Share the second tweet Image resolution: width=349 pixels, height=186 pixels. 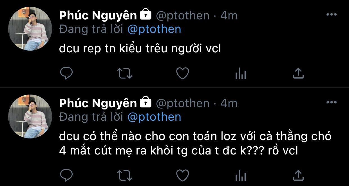point(298,175)
